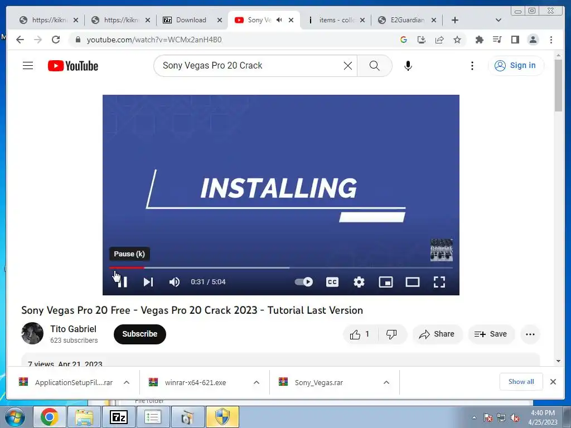Expand ApplicationSetupFil rar download options

point(127,382)
